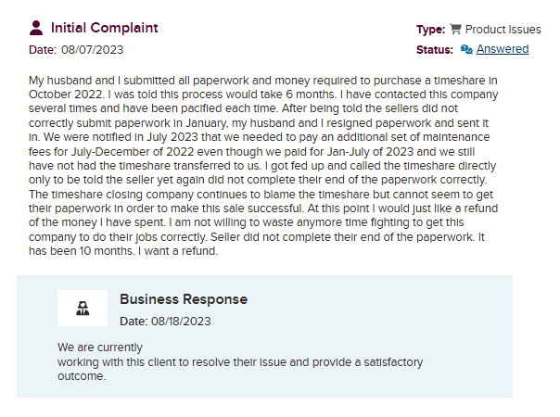Click the "We are currently" response line
560x417 pixels.
click(99, 347)
